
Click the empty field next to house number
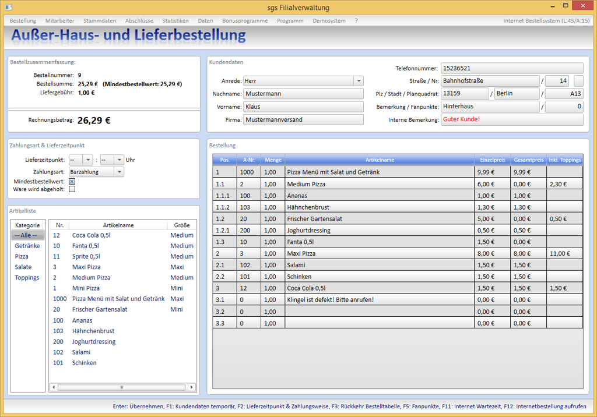578,80
